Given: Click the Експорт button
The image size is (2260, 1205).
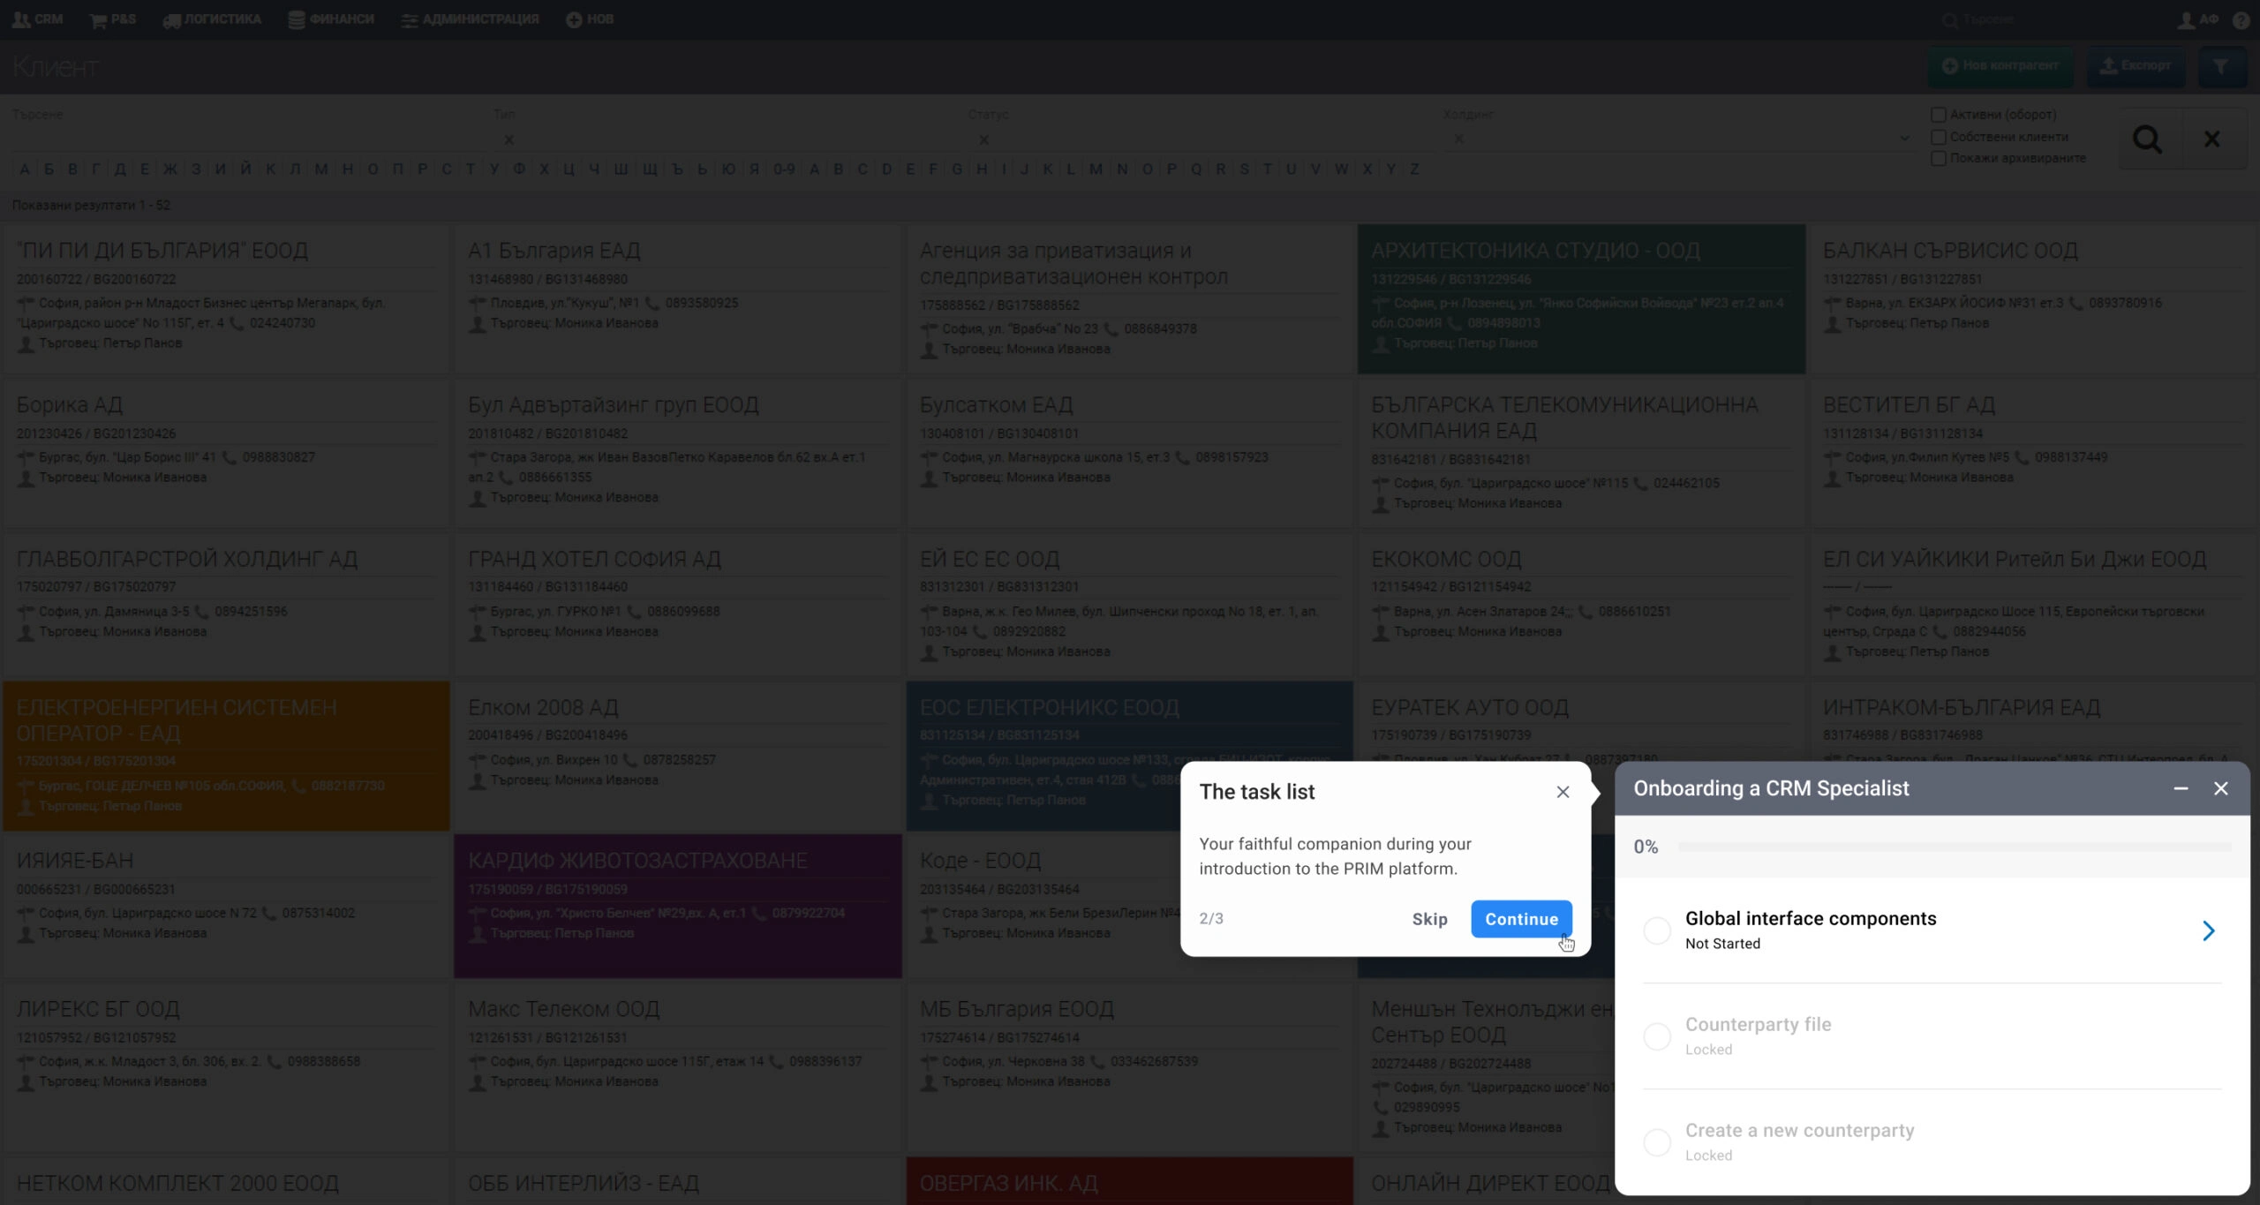Looking at the screenshot, I should [x=2136, y=65].
